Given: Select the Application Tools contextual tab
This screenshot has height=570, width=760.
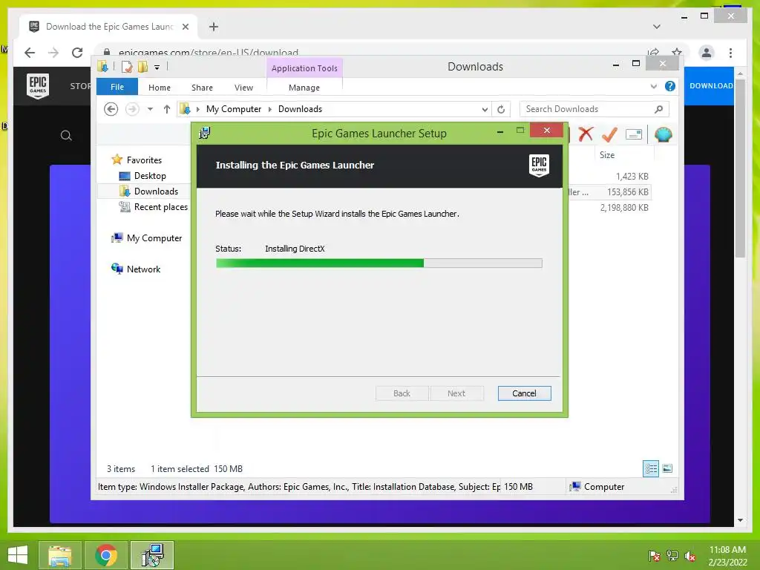Looking at the screenshot, I should (x=304, y=68).
